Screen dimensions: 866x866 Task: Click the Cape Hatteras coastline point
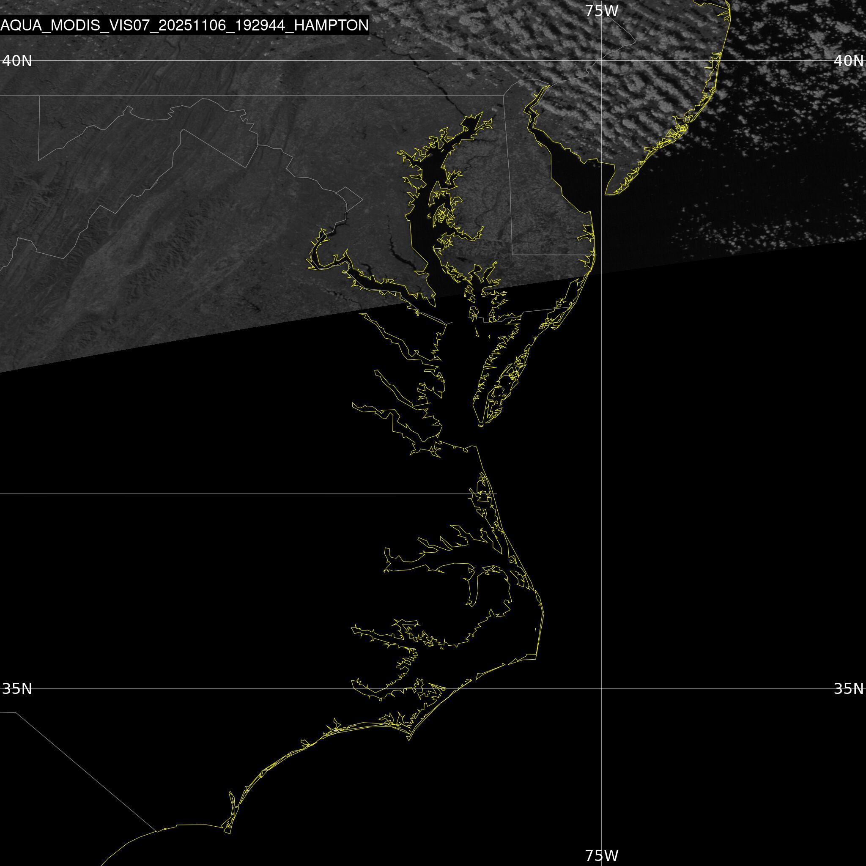537,658
